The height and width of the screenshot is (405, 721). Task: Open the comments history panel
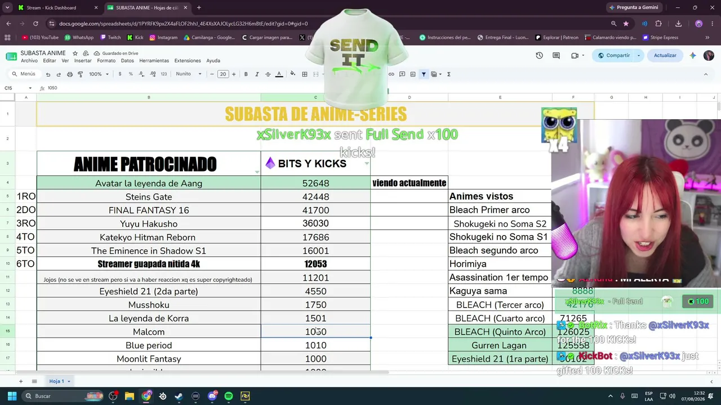point(556,56)
